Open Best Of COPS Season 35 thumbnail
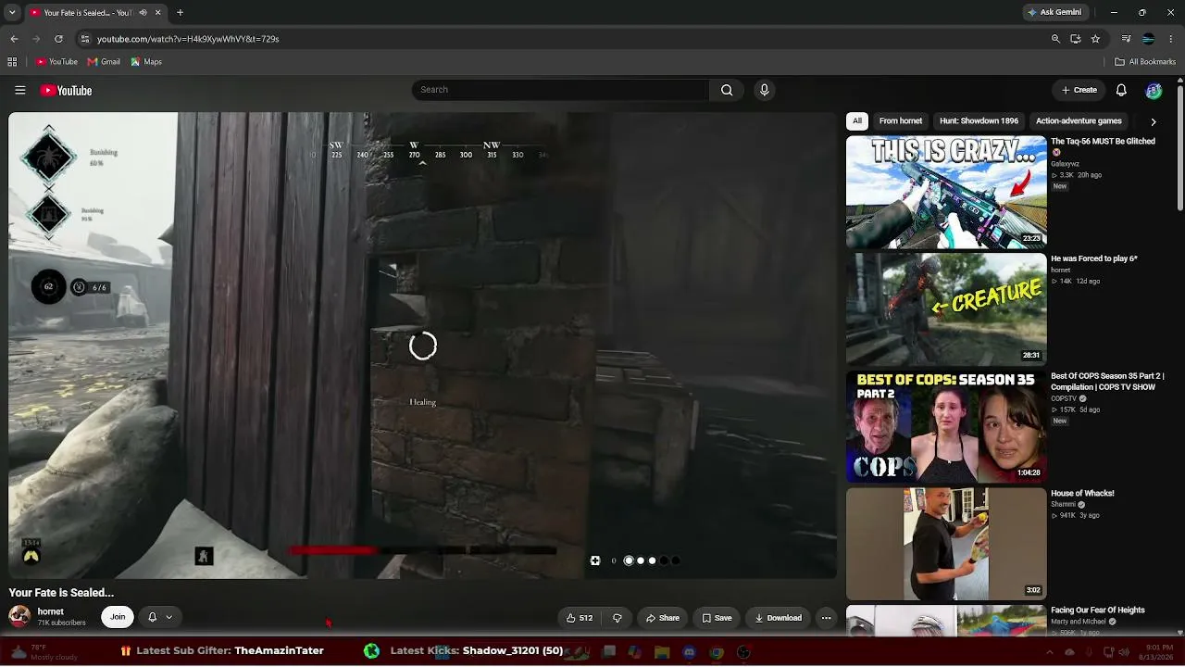 (946, 427)
